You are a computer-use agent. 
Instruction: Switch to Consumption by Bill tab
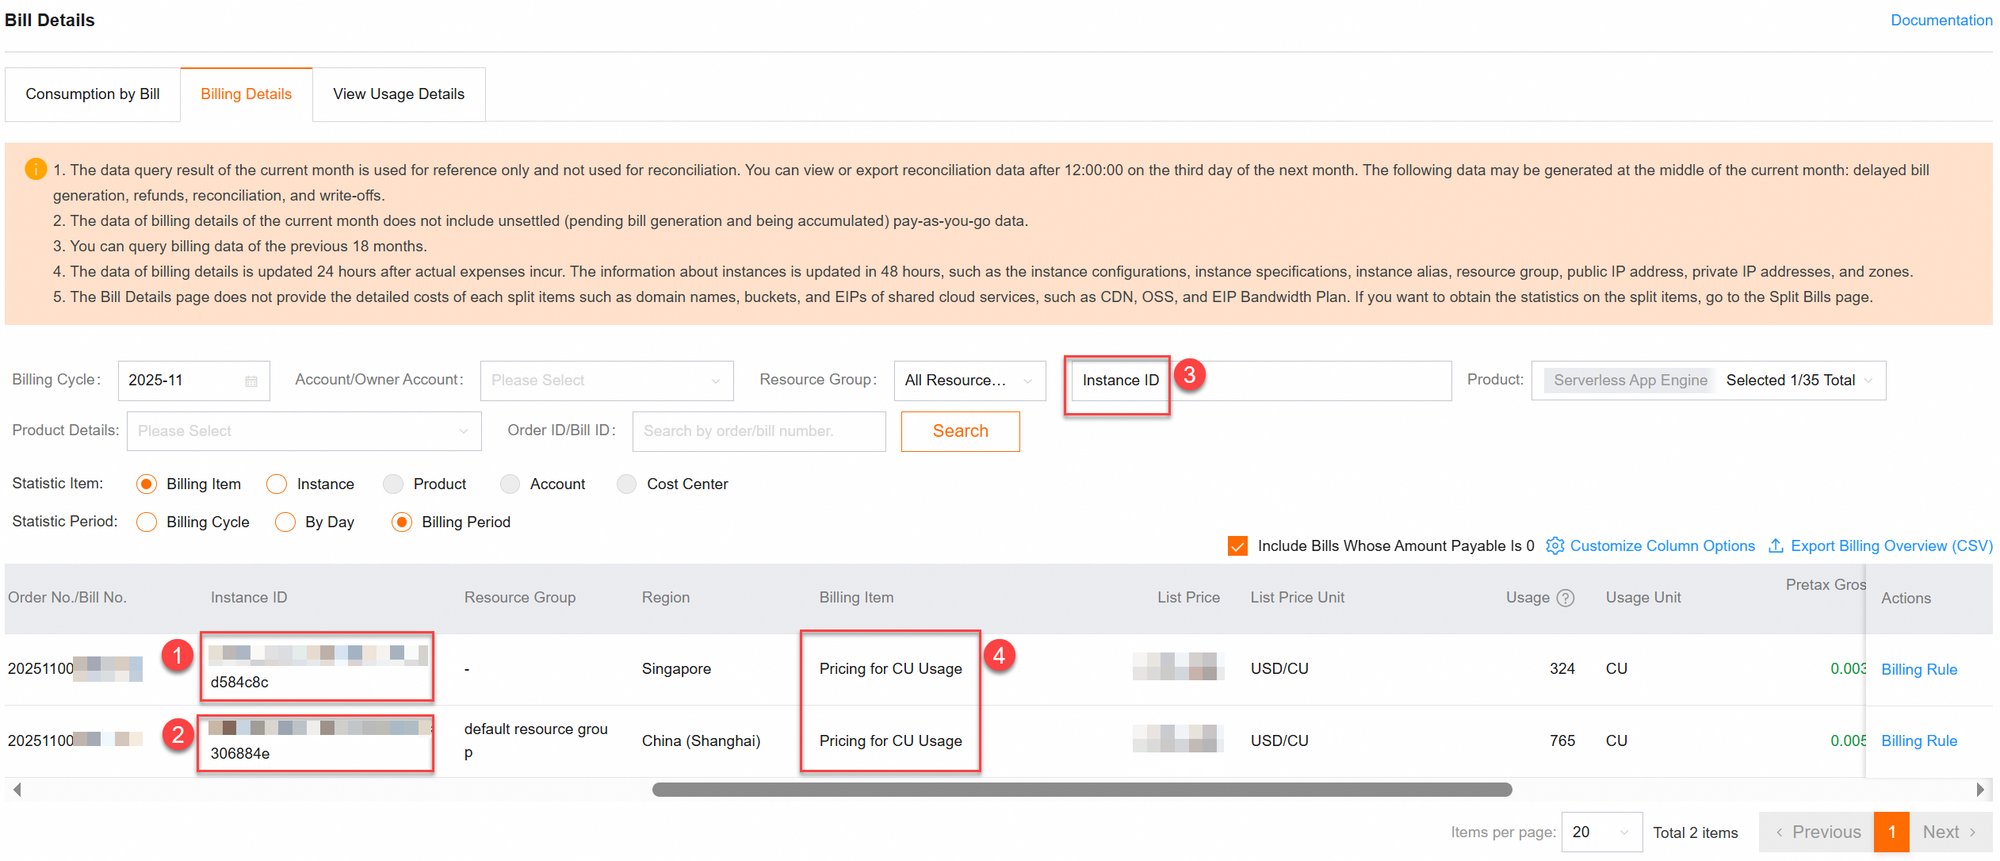pos(93,94)
